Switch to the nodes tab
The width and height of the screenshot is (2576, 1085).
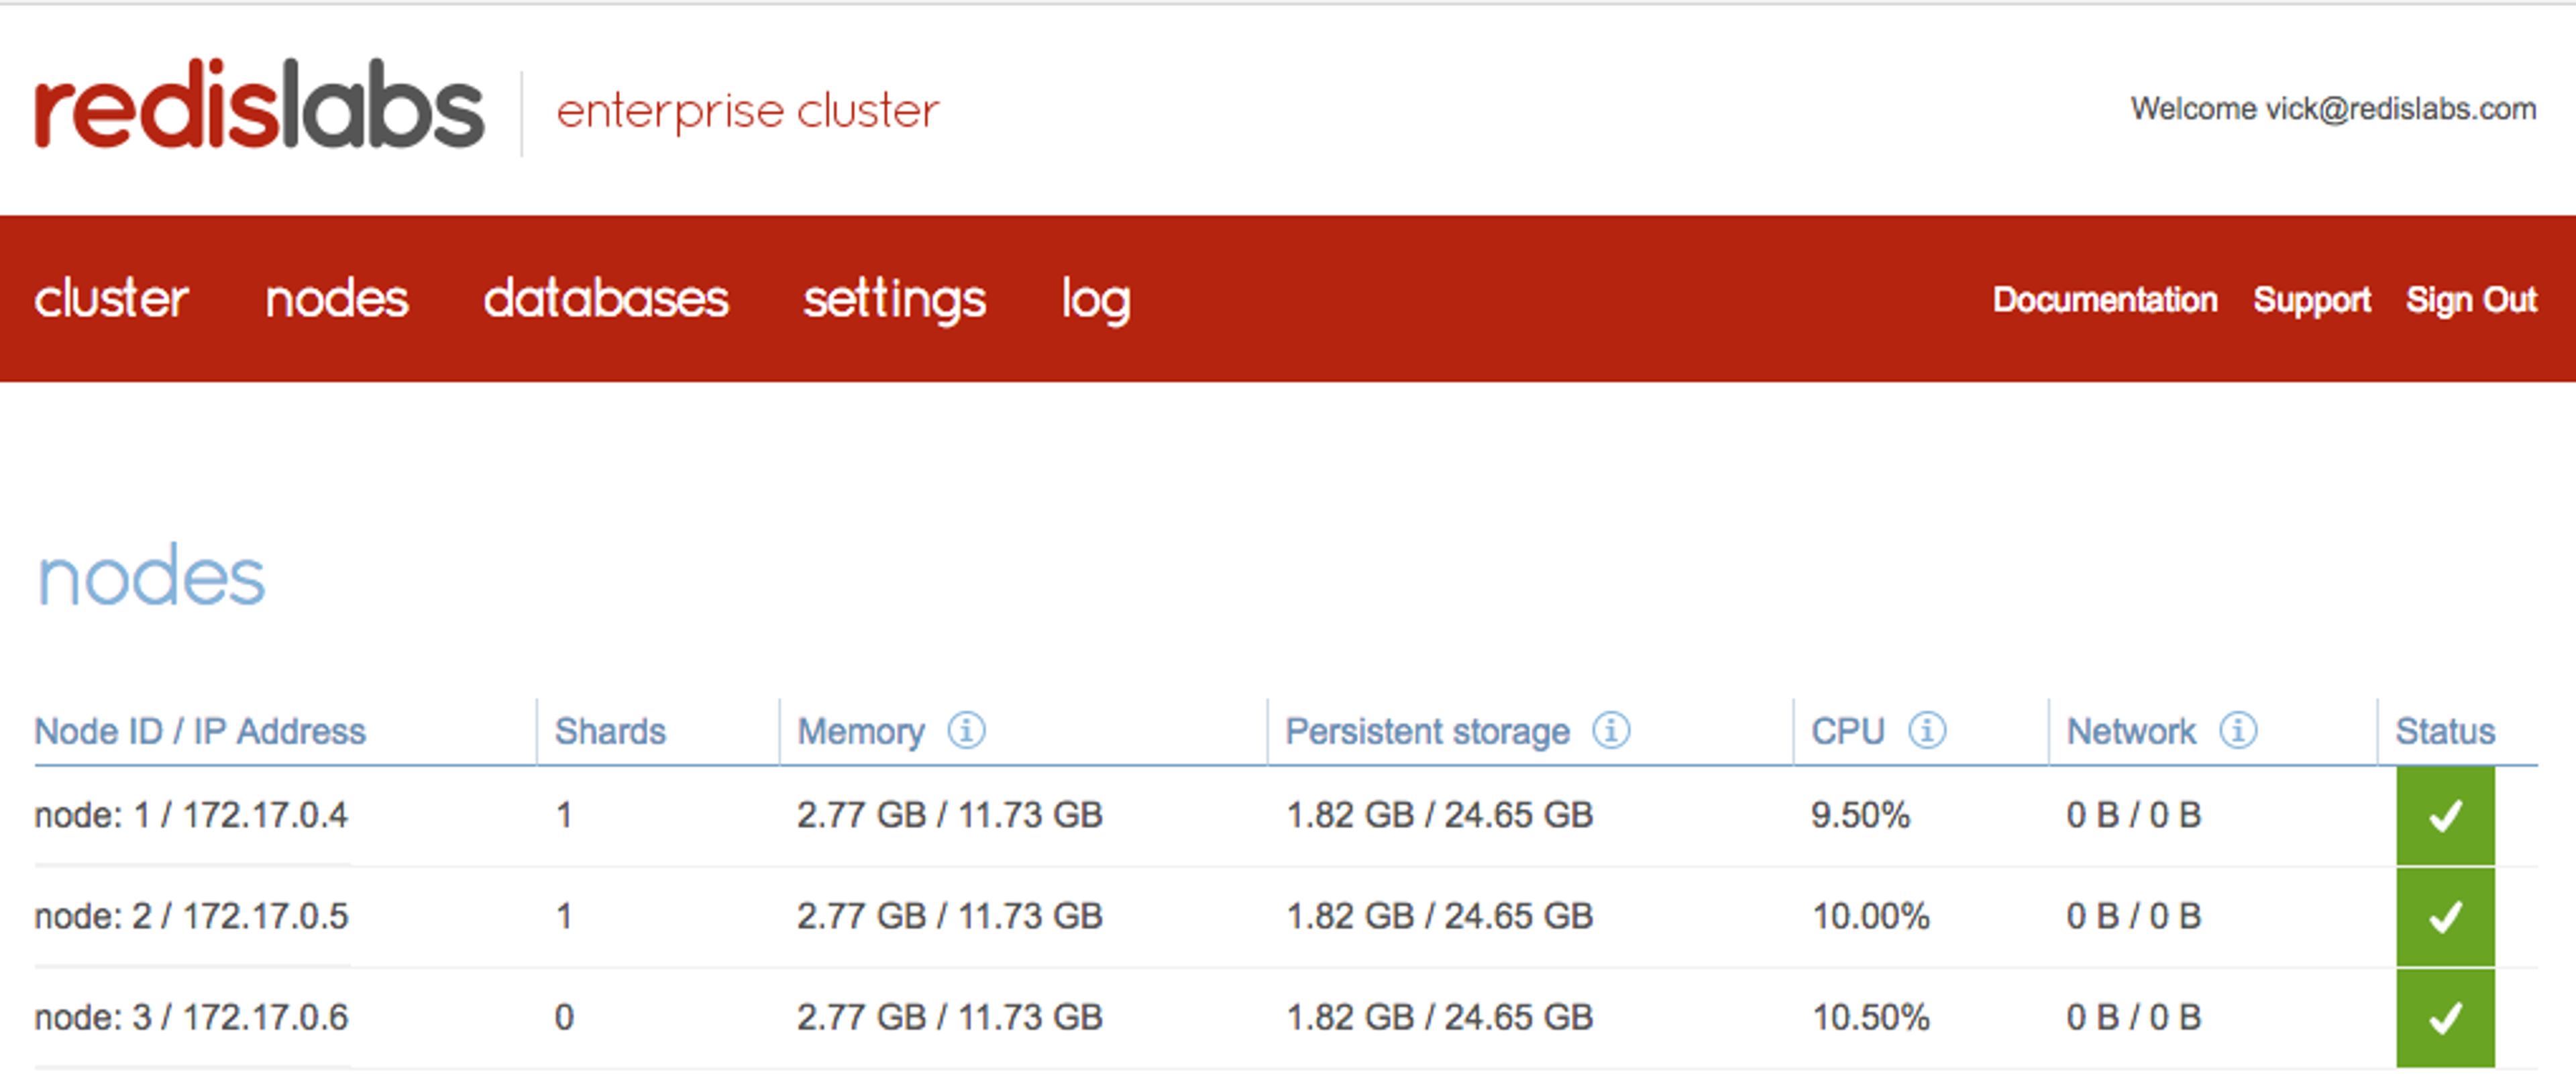(337, 299)
